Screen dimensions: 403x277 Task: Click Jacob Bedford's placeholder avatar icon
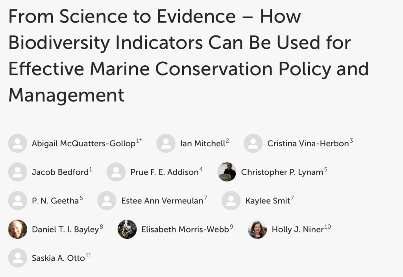tap(17, 172)
